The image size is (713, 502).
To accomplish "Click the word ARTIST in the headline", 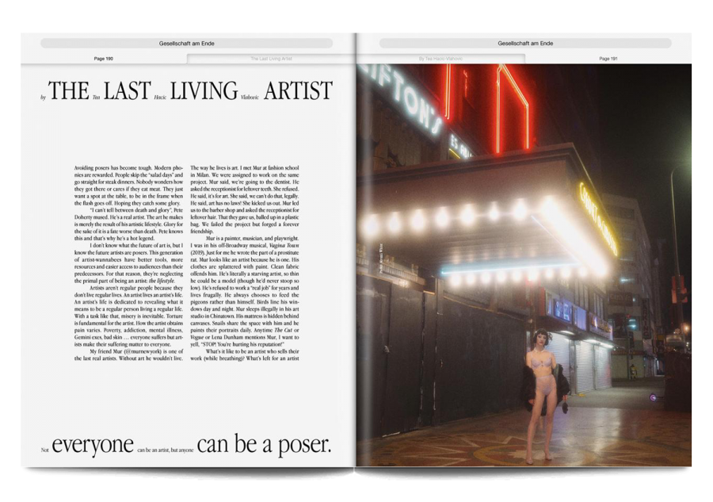I will pyautogui.click(x=298, y=91).
